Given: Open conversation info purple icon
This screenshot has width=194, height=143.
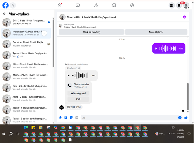Looking at the screenshot, I should 184,17.
